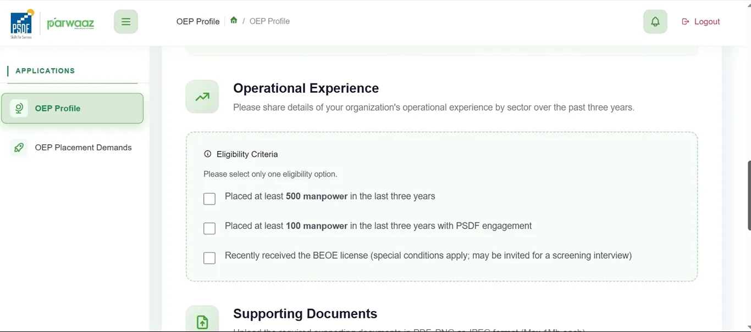Screen dimensions: 751x332
Task: Click the page vertical scrollbar thumb
Action: coord(749,195)
